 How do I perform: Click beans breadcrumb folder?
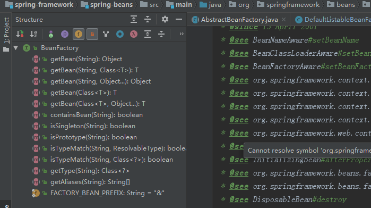[x=346, y=4]
